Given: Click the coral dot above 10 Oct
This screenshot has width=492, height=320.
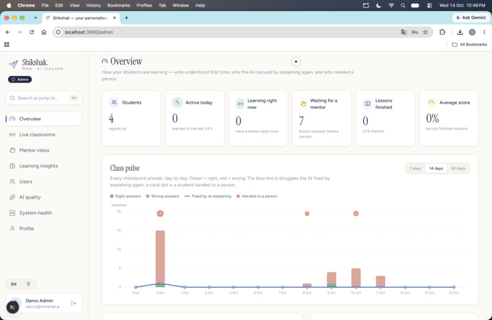Looking at the screenshot, I should 356,214.
